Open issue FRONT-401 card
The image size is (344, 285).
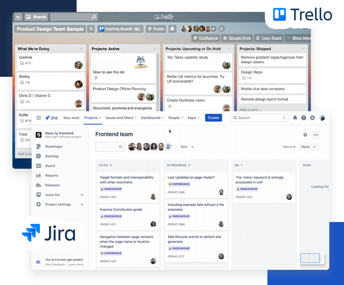coord(128,188)
